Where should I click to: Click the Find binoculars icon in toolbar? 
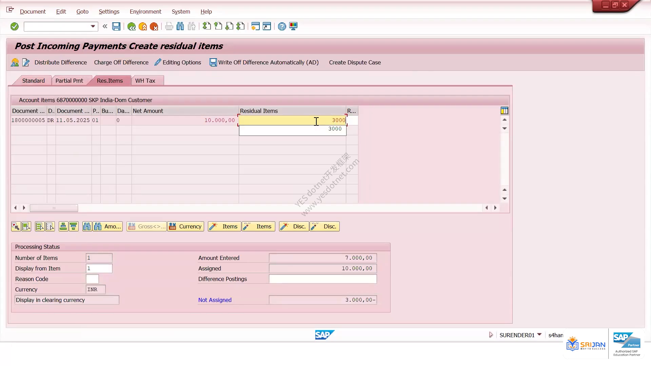[180, 26]
